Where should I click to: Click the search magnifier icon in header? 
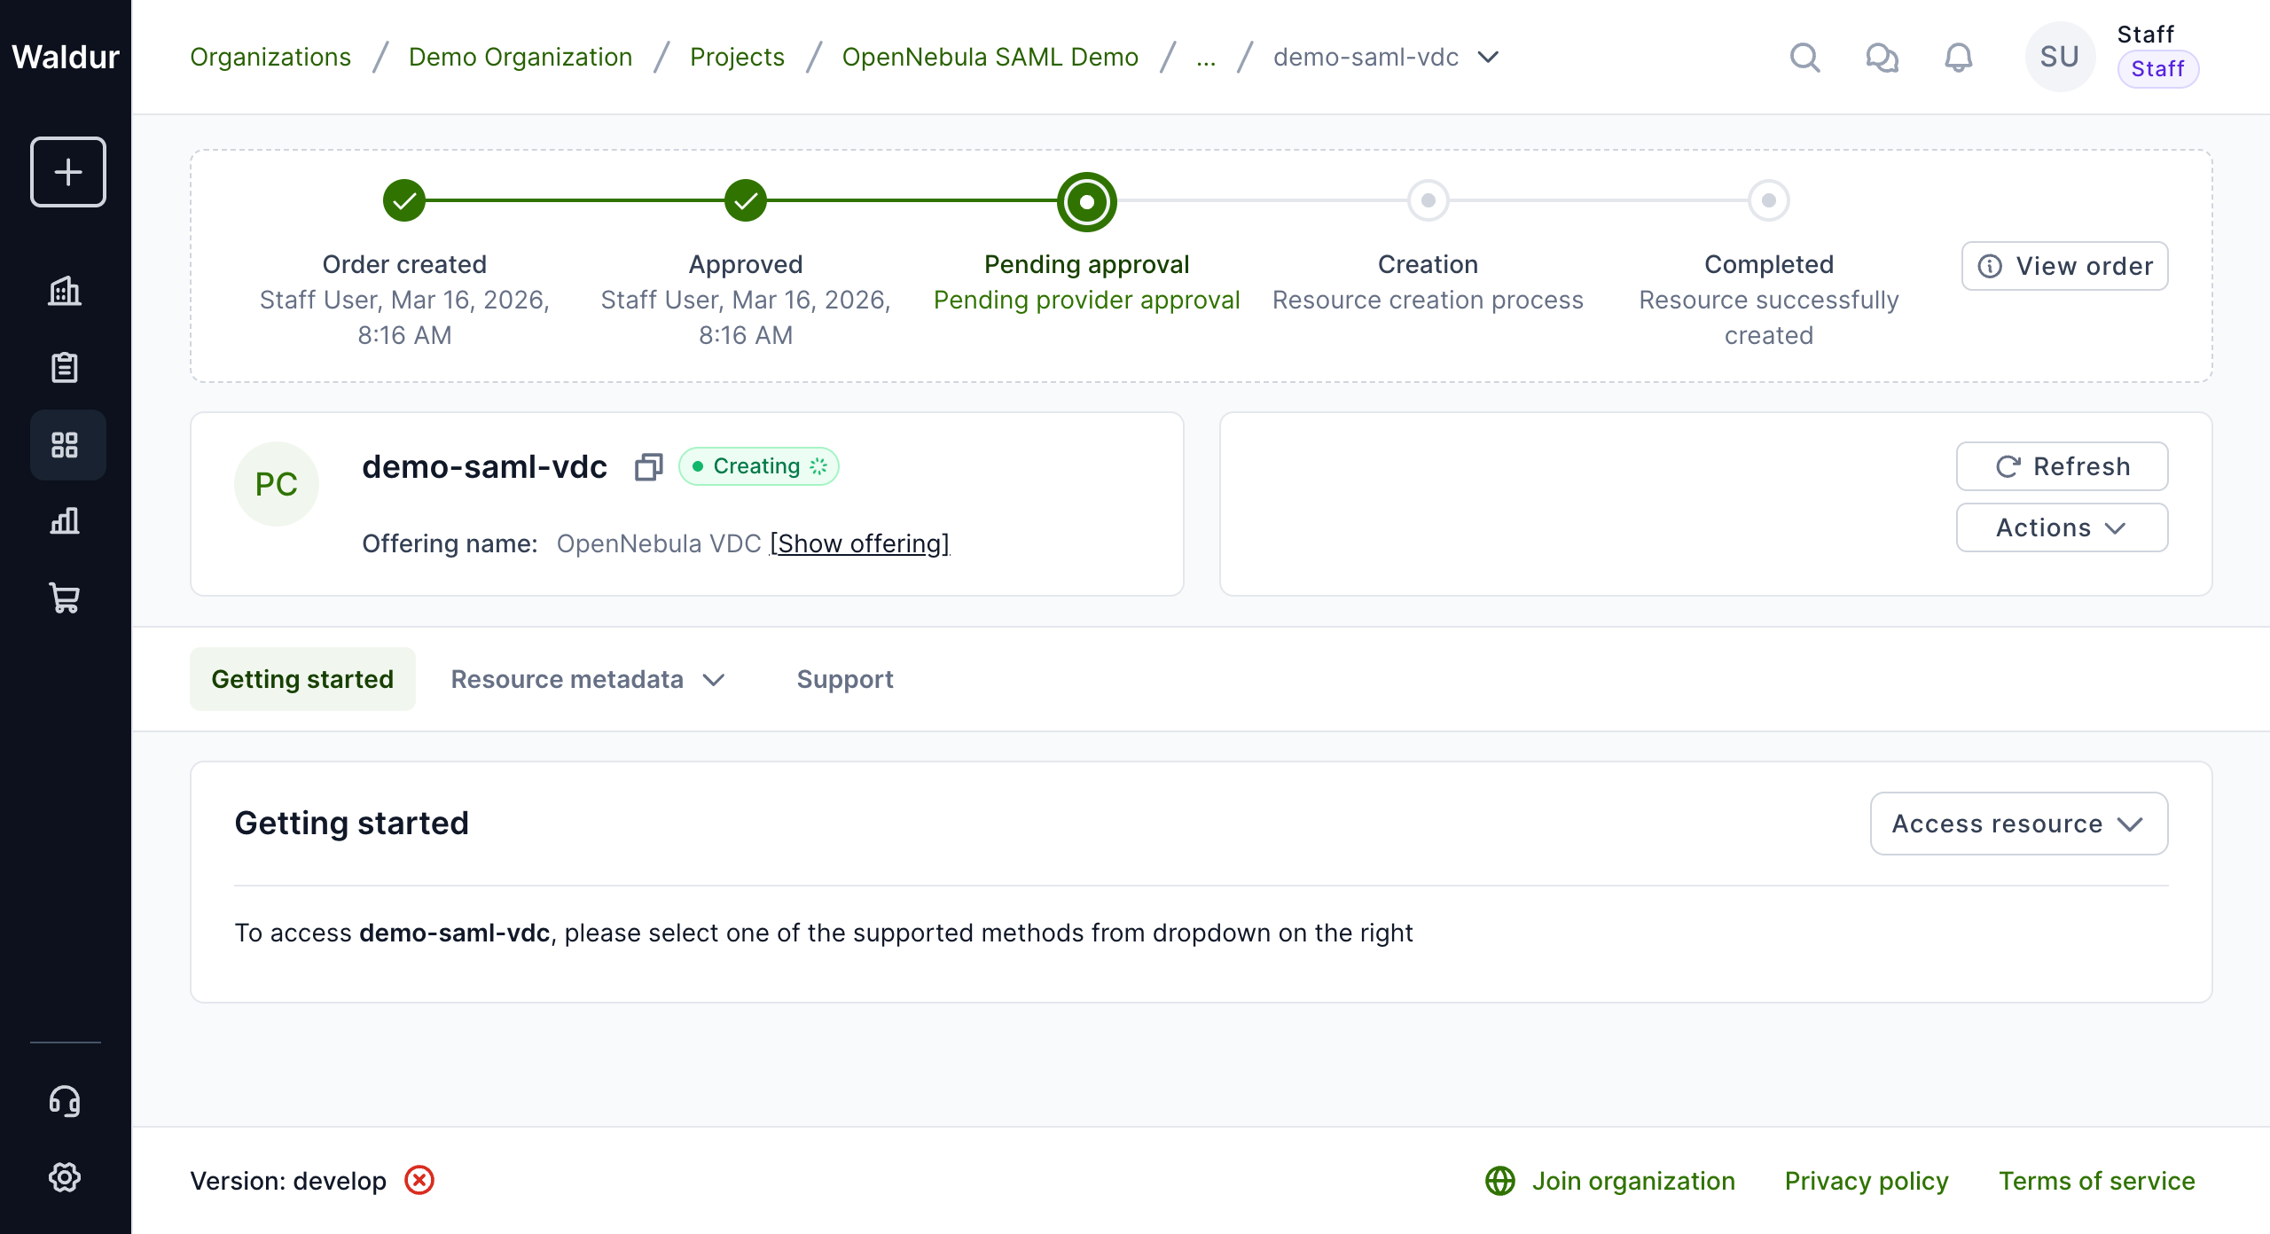[x=1804, y=58]
